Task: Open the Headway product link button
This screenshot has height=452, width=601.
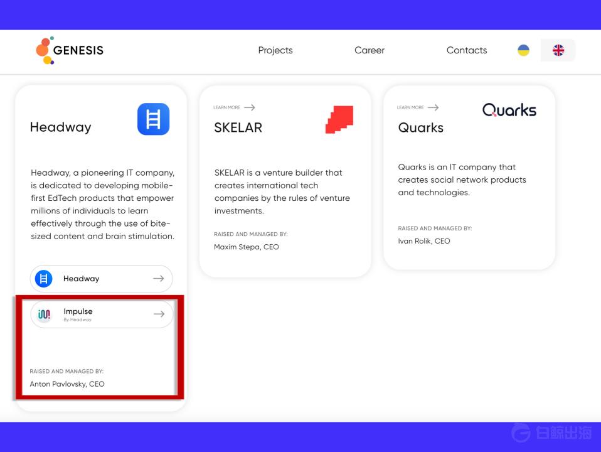Action: pyautogui.click(x=101, y=279)
